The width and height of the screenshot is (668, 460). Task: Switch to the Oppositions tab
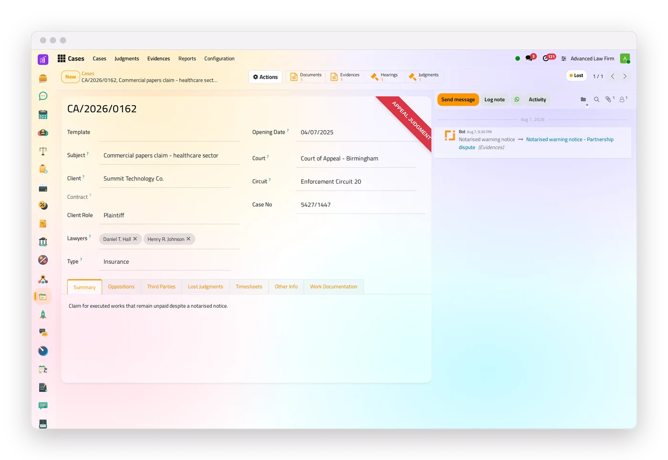121,287
